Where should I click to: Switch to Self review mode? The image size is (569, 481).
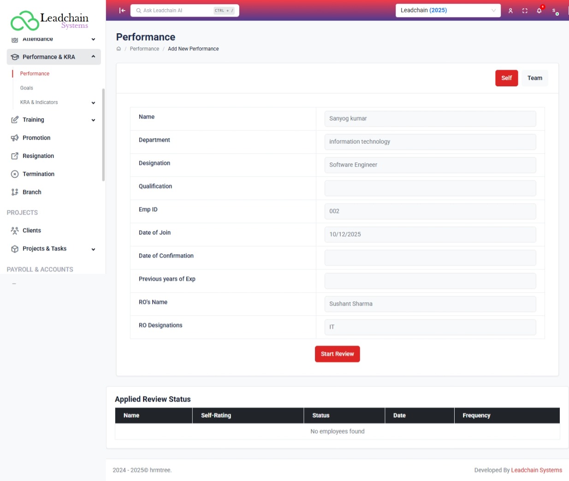506,78
